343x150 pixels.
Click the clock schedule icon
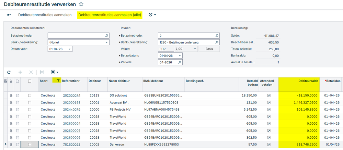tap(150, 15)
